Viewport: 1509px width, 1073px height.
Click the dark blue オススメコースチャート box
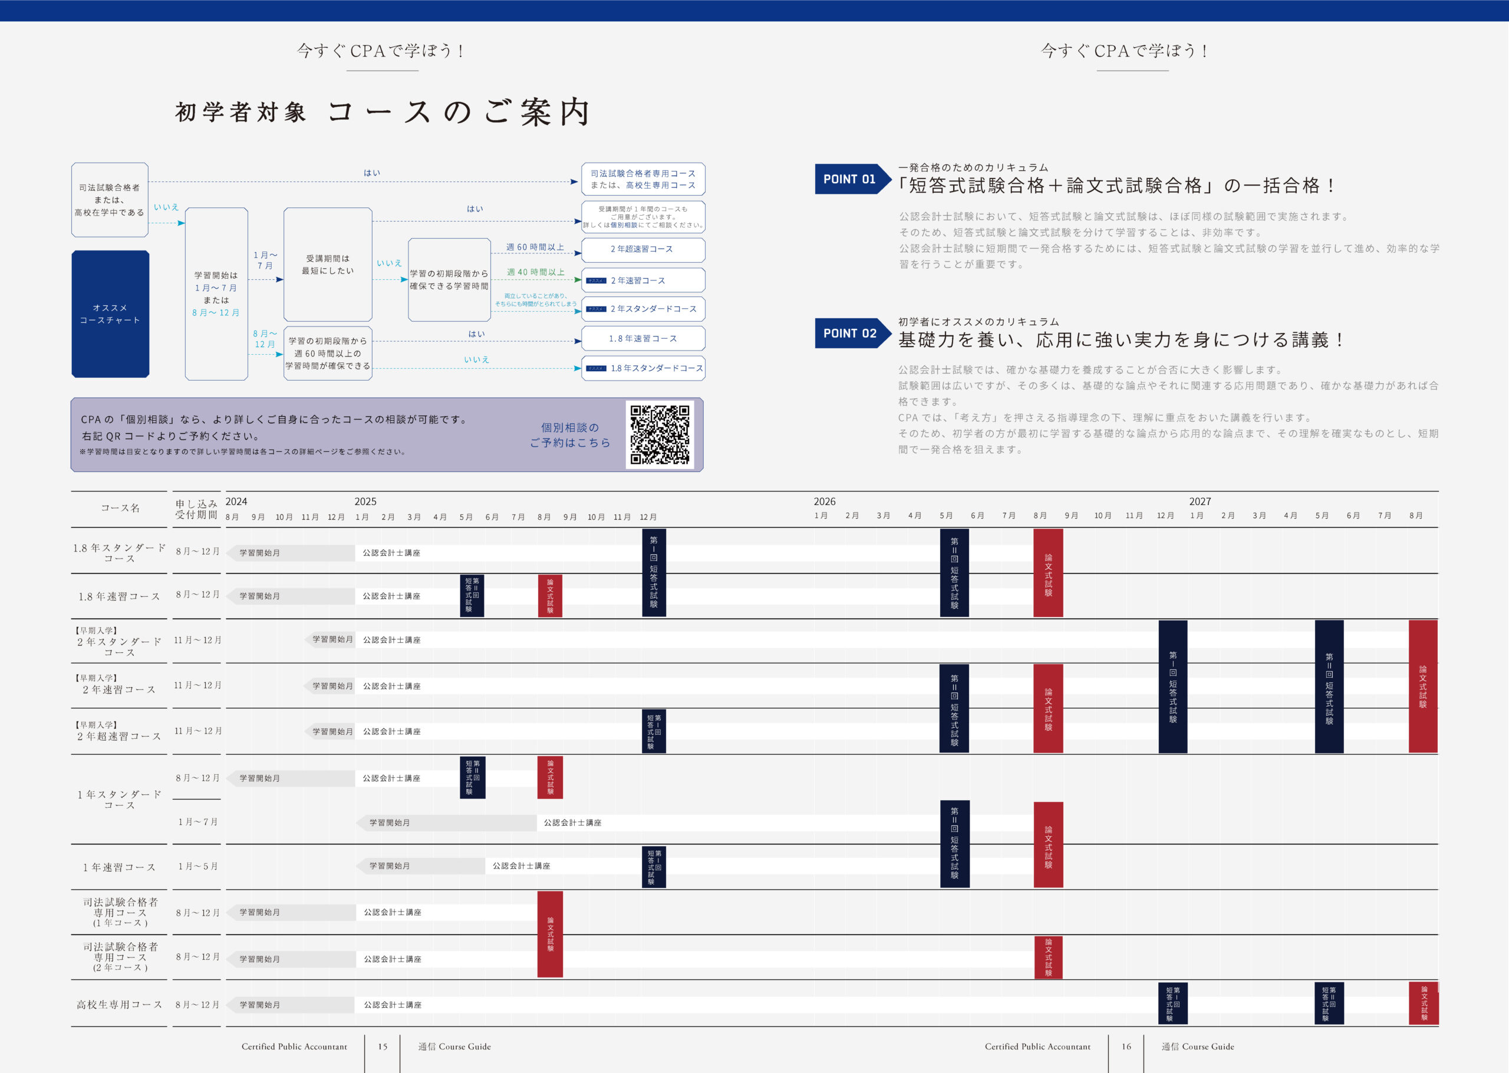click(110, 314)
